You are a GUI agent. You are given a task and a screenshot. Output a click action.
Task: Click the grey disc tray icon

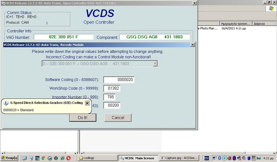point(244,158)
